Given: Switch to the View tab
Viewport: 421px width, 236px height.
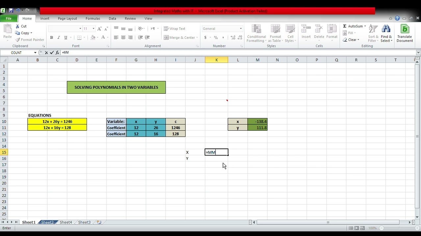Looking at the screenshot, I should 148,18.
